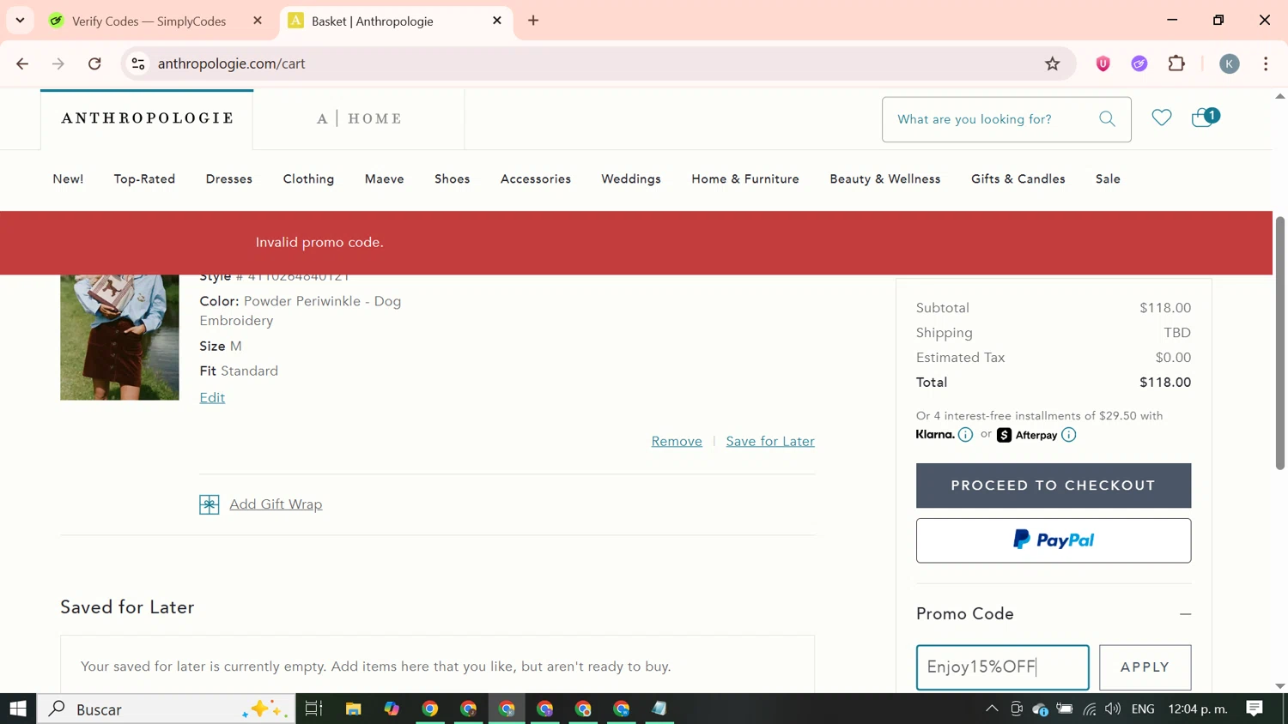Click the Edit link for the item

click(212, 397)
